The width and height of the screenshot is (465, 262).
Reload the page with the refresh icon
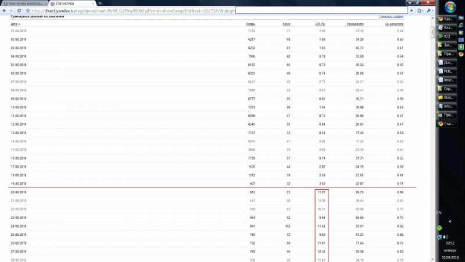click(19, 10)
